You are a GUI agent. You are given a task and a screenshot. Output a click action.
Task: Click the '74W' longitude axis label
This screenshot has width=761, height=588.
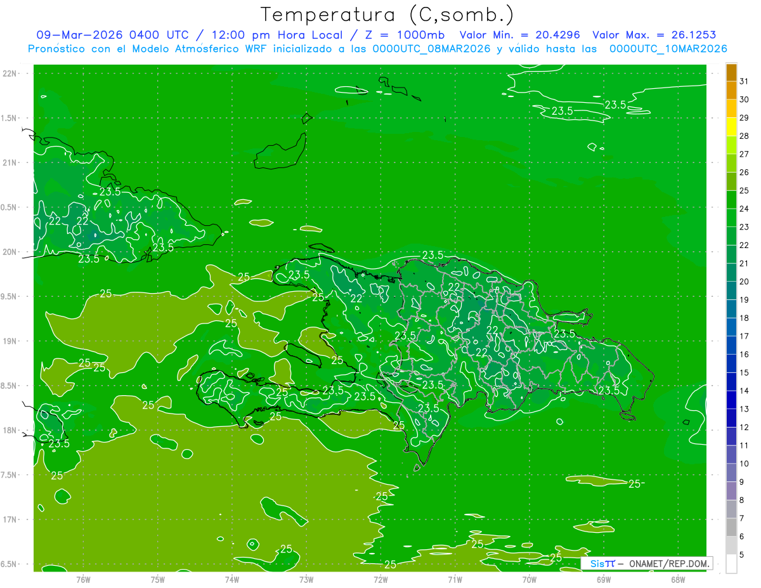tap(232, 579)
